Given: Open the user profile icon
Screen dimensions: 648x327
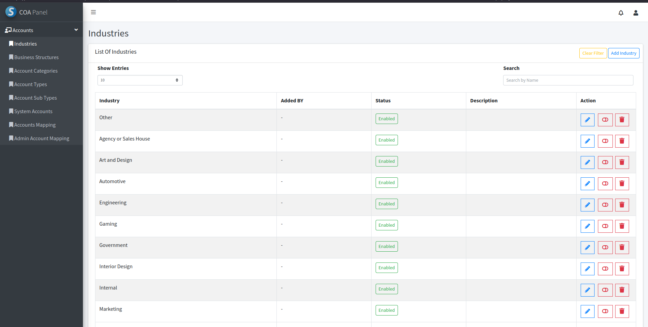Looking at the screenshot, I should click(635, 13).
